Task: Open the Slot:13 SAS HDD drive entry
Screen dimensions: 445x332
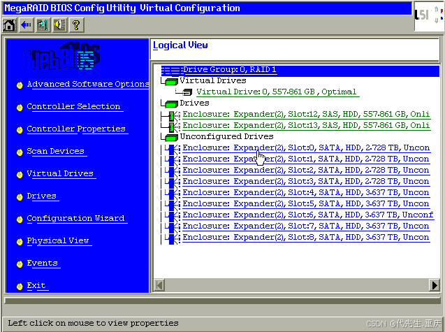Action: point(307,126)
